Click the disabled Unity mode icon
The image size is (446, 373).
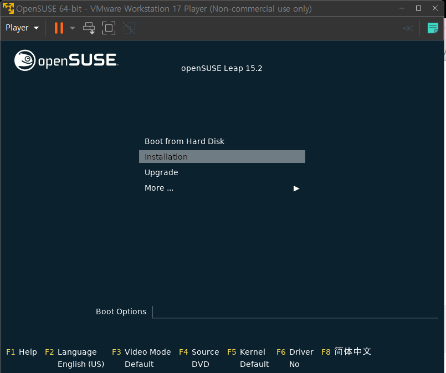[129, 28]
